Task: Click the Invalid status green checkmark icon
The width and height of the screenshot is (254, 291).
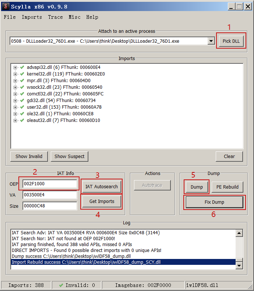Action: pos(61,285)
